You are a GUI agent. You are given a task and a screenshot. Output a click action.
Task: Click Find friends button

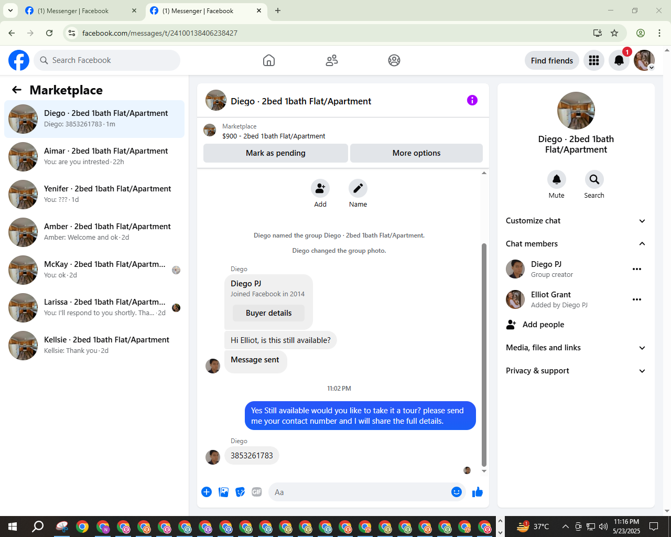pos(552,60)
